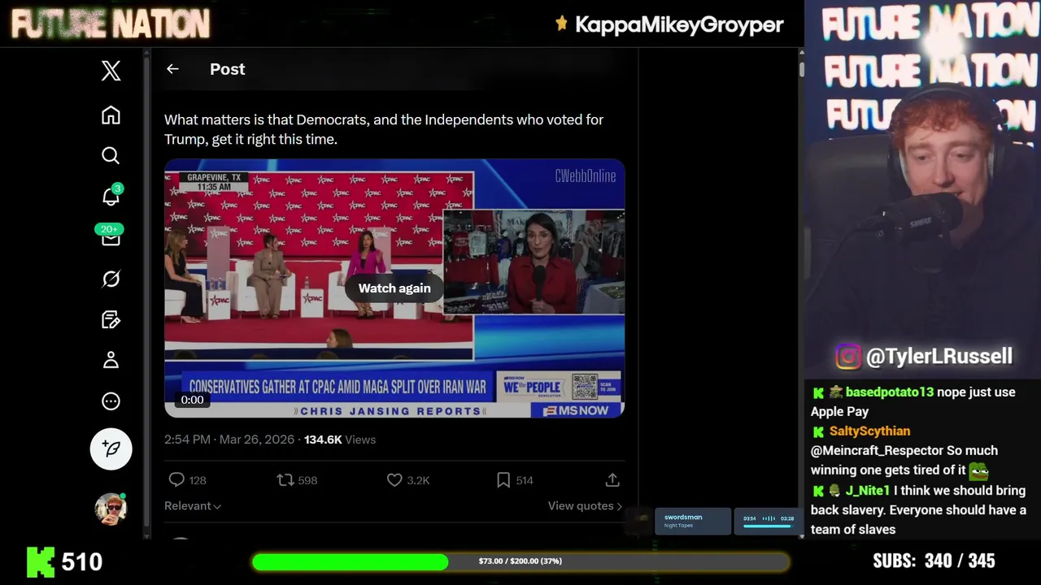Click KappaMikeyGroyper name at top
Screen dimensions: 1041x585
679,24
